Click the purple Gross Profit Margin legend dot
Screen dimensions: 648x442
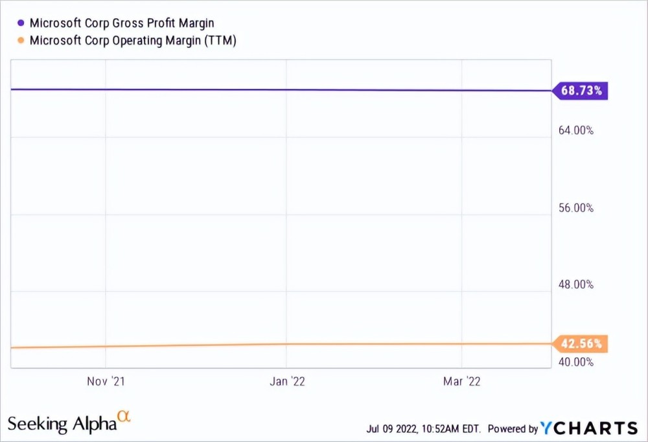20,23
